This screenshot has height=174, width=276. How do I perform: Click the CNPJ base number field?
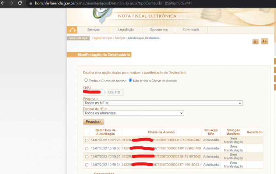93,92
